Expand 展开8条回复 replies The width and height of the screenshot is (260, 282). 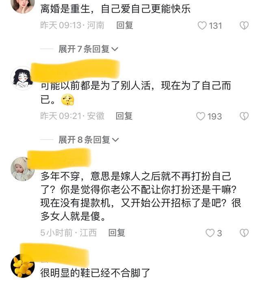point(89,140)
